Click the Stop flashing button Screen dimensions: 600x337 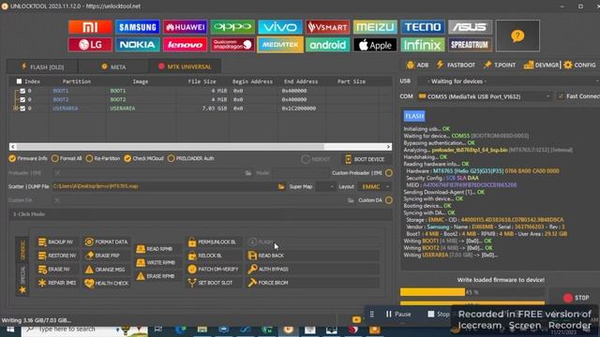576,298
